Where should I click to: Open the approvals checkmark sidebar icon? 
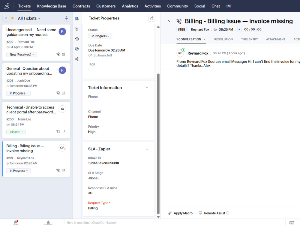77,49
